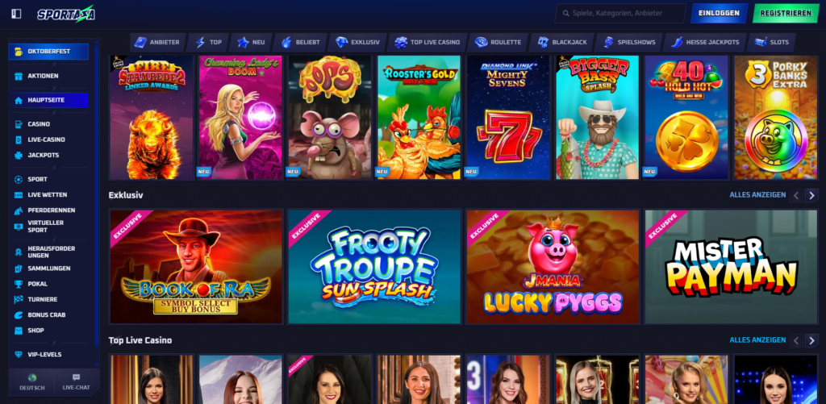Click the game search input field
826x404 pixels.
point(620,13)
